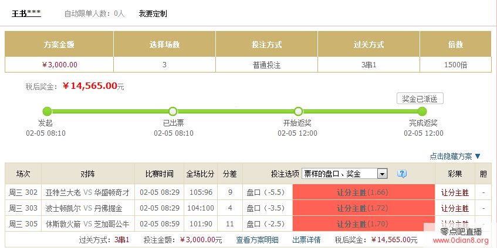Click the 过关方式 column header

pos(368,44)
